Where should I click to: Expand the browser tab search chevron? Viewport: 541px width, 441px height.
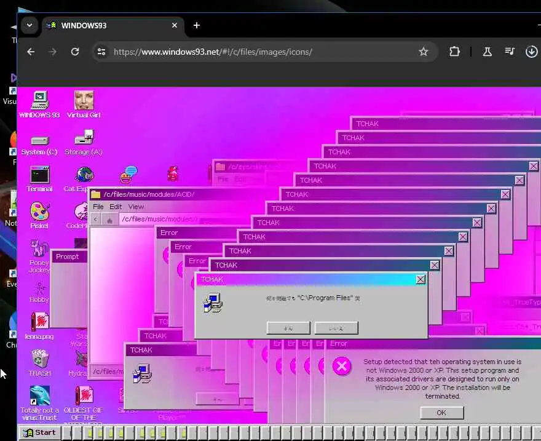pos(30,25)
